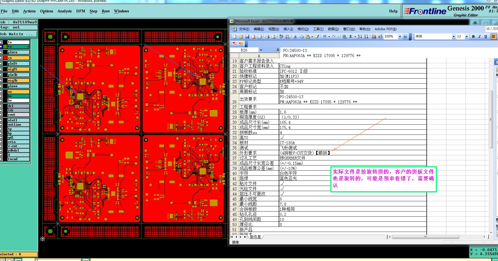
Task: Click the AutoSum sigma icon
Action: pyautogui.click(x=351, y=37)
